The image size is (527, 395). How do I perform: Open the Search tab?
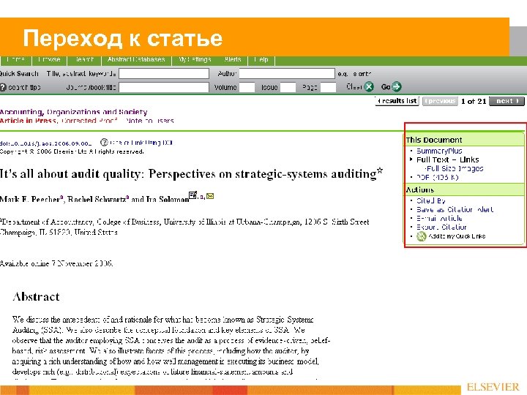[84, 60]
